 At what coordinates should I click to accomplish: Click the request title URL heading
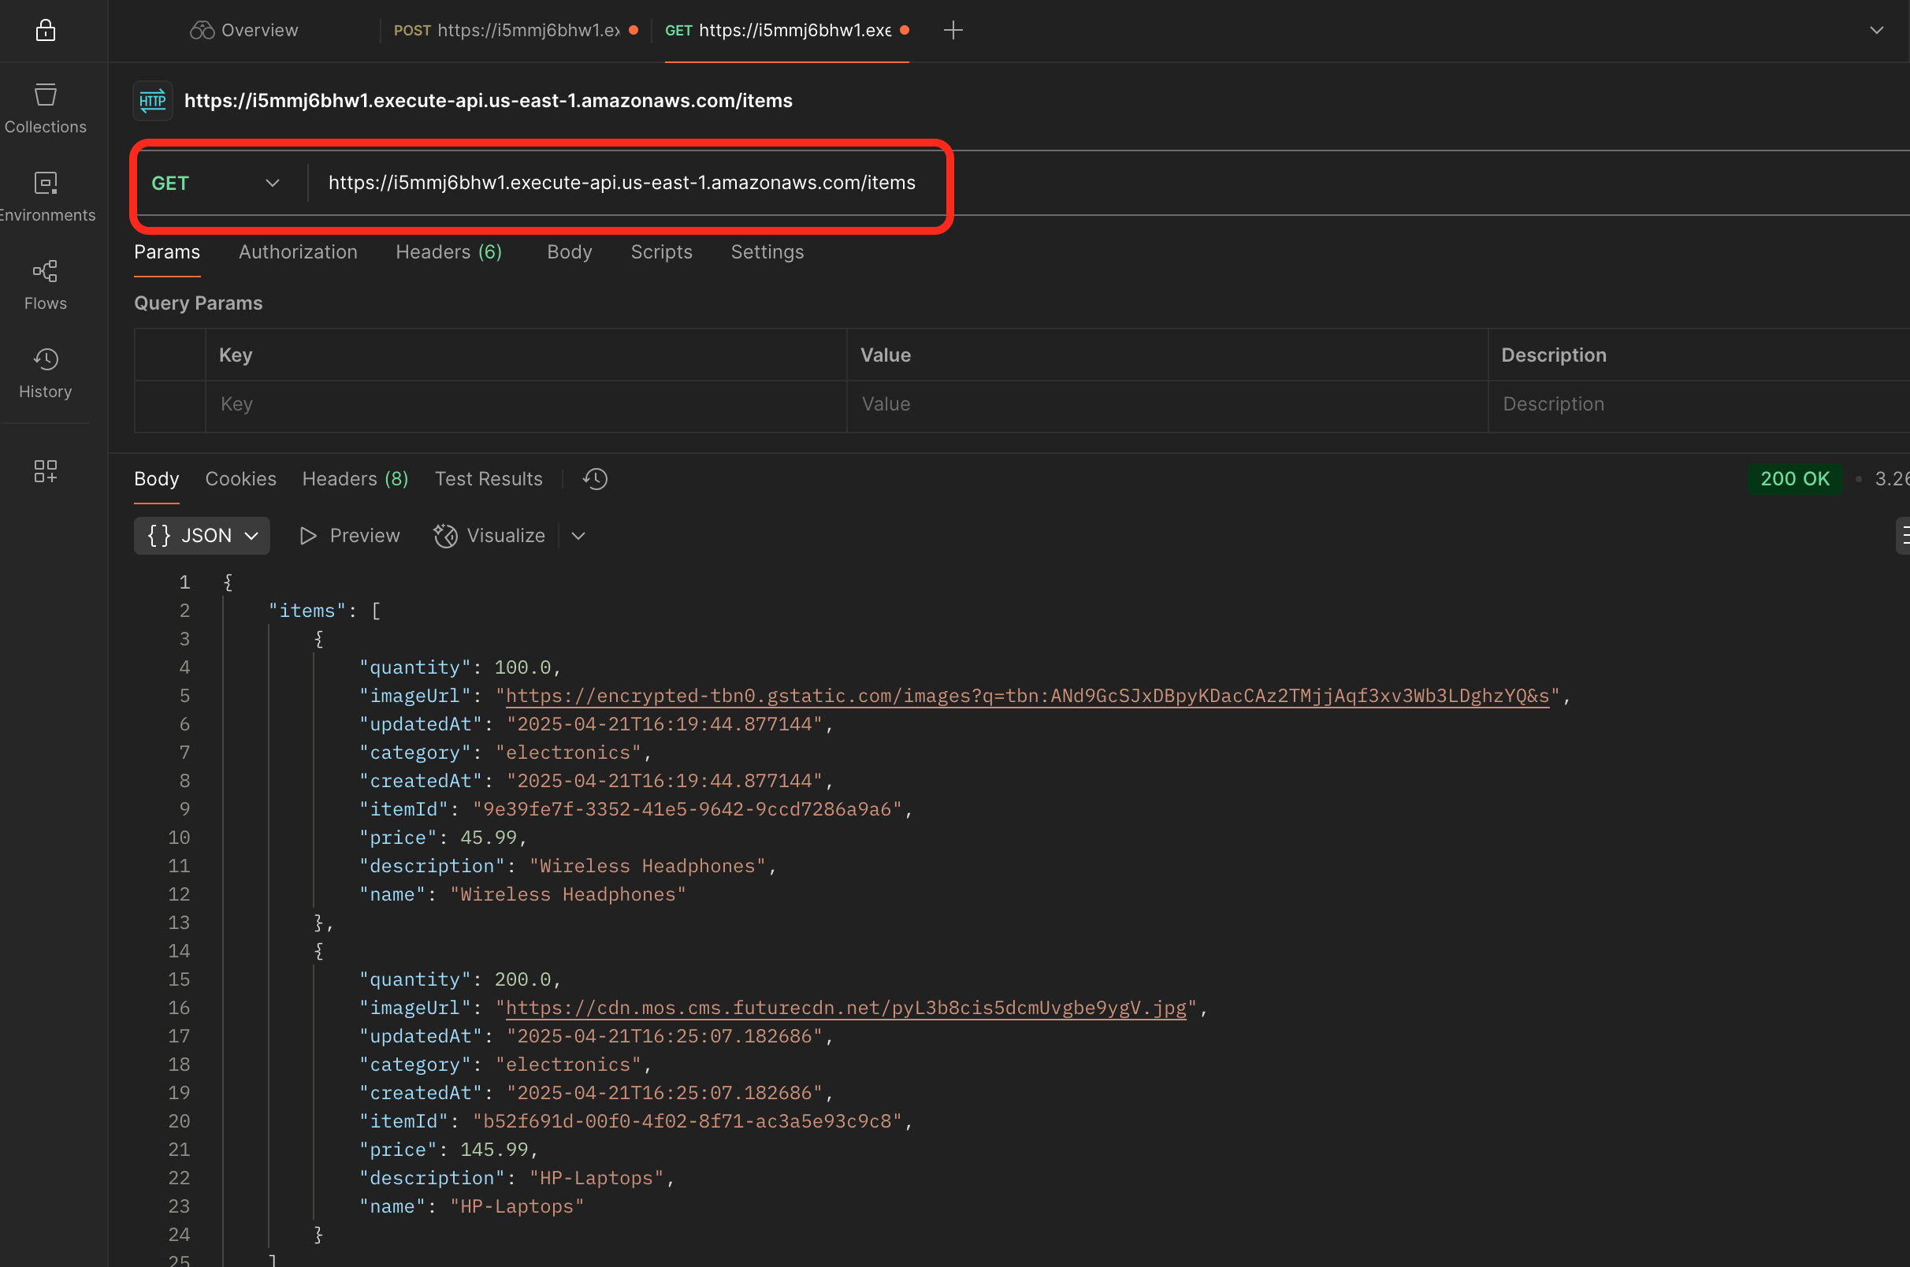click(488, 100)
